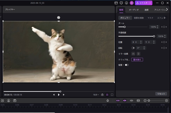The image size is (171, 113).
Task: Click the cat video preview frame
Action: coord(59,52)
